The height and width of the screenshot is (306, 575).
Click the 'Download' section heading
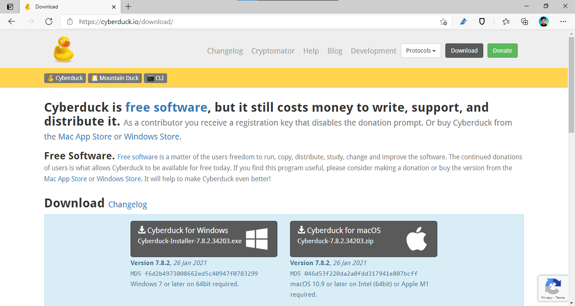74,203
